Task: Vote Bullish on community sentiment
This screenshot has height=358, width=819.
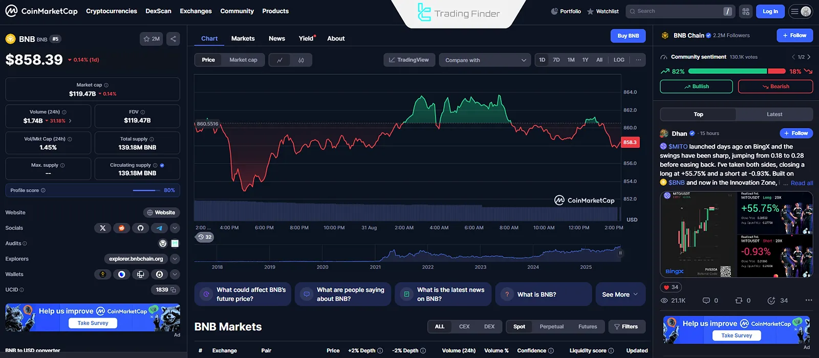Action: tap(696, 86)
